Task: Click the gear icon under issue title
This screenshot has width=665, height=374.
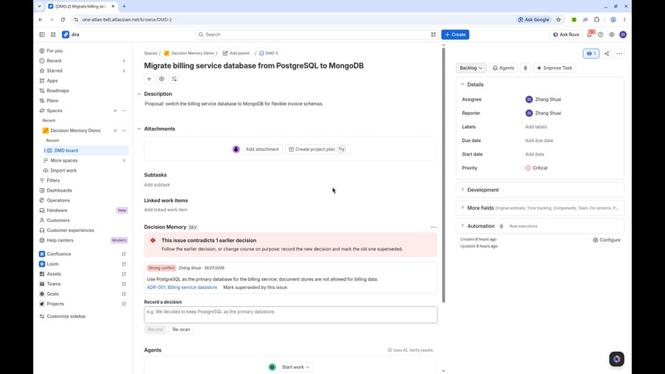Action: 162,79
